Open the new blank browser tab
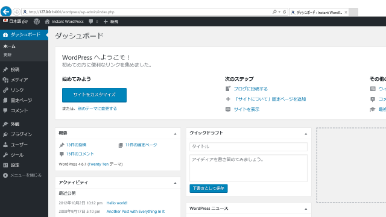The height and width of the screenshot is (217, 386). tap(353, 12)
